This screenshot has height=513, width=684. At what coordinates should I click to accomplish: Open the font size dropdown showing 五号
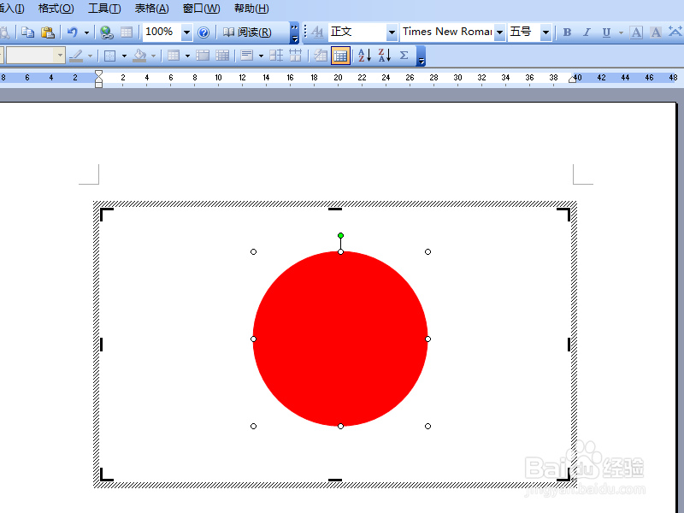[x=545, y=31]
